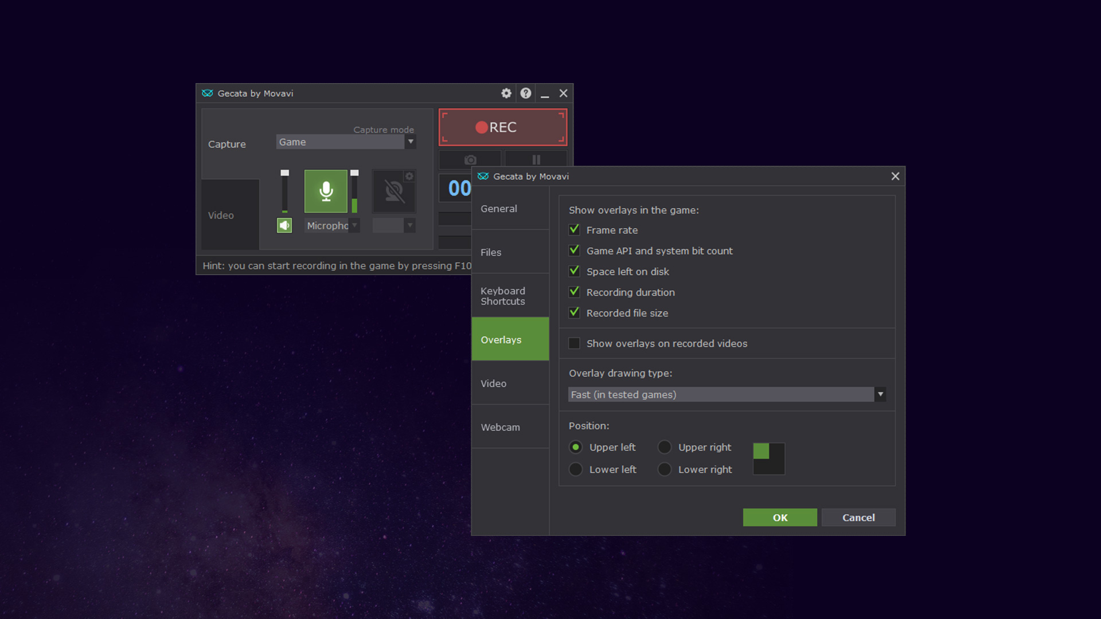Disable the Recorded file size overlay

[575, 313]
